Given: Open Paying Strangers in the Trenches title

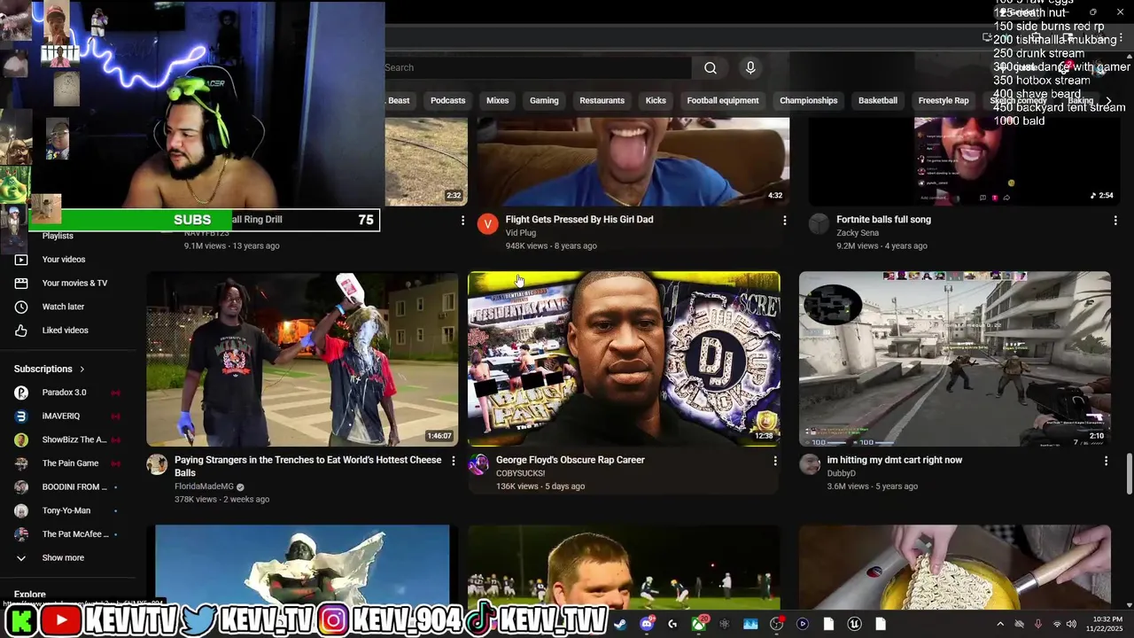Looking at the screenshot, I should point(307,466).
